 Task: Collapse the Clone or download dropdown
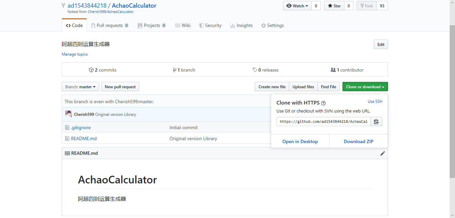365,87
